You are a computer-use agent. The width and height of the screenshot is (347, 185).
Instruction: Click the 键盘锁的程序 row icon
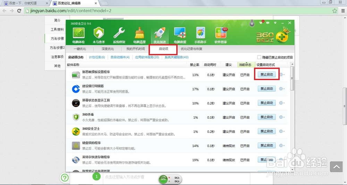pos(76,146)
